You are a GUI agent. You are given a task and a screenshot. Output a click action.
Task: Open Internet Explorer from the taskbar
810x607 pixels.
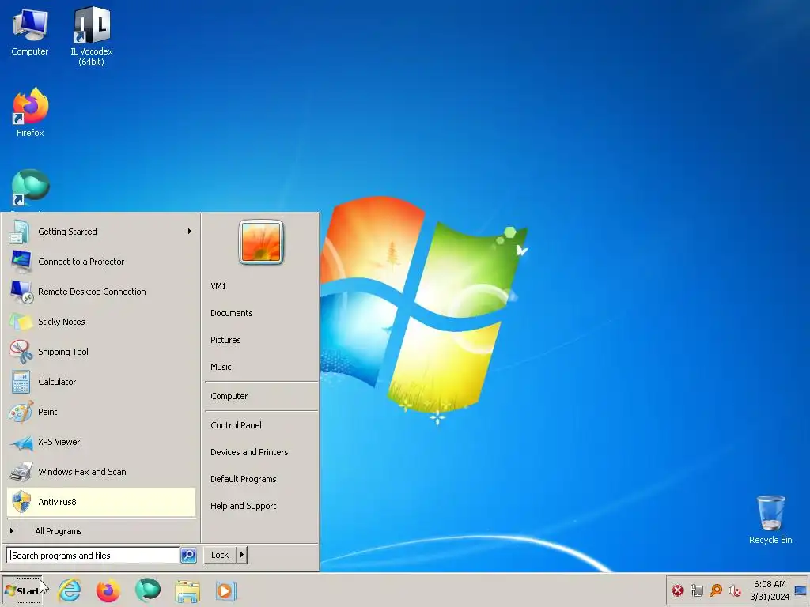[x=70, y=590]
